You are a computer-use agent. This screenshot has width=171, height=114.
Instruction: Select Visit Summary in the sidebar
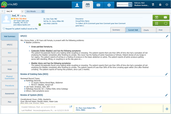click(9, 36)
